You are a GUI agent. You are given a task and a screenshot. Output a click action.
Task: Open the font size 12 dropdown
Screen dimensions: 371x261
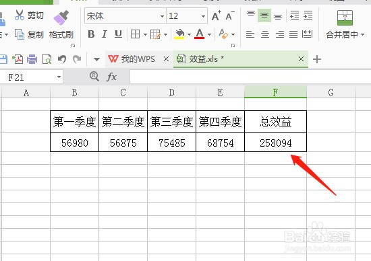pos(203,16)
